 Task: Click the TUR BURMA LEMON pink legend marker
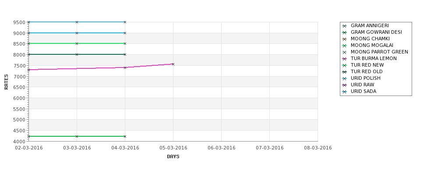[x=345, y=59]
